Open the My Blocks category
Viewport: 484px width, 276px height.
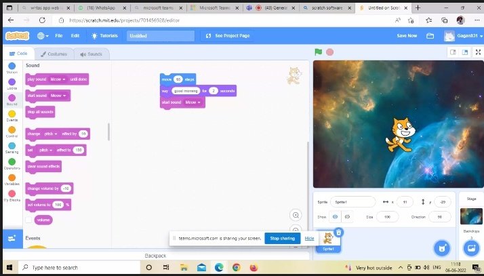point(12,196)
